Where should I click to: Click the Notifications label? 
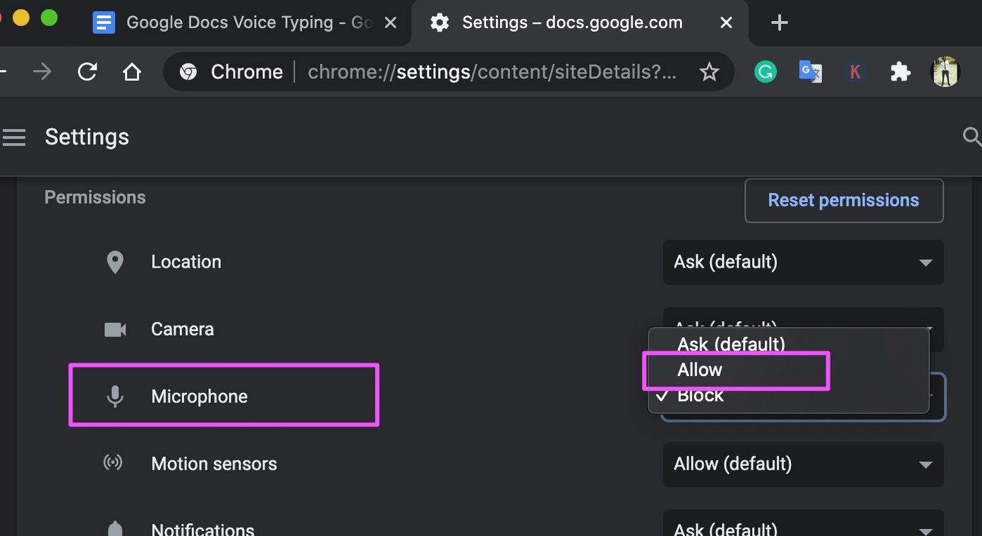[202, 528]
